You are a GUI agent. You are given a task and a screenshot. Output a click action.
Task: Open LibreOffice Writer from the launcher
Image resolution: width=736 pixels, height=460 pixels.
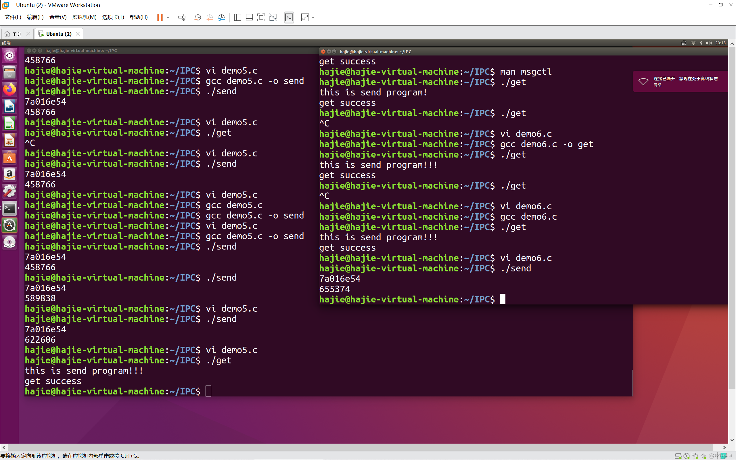tap(9, 107)
